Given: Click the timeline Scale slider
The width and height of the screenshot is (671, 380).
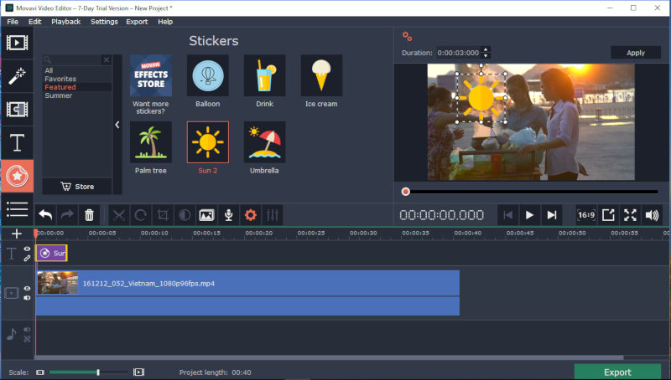Looking at the screenshot, I should pyautogui.click(x=89, y=372).
